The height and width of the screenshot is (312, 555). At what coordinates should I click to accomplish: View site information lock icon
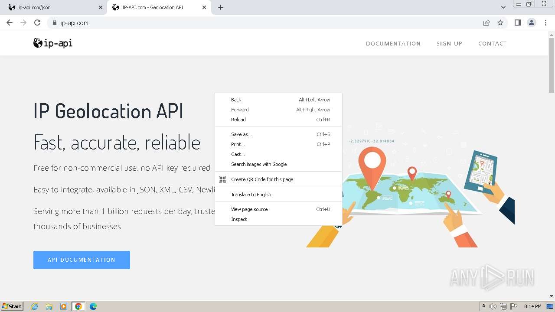point(54,23)
